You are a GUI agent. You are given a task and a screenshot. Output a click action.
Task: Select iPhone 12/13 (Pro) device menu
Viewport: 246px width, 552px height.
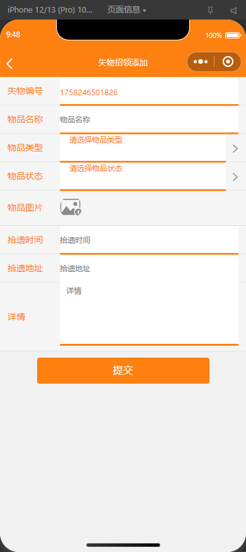(50, 10)
